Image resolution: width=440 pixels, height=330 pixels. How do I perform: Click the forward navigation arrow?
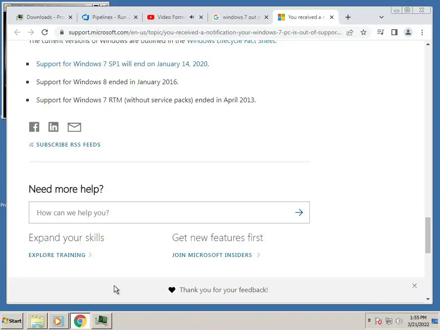click(x=31, y=32)
